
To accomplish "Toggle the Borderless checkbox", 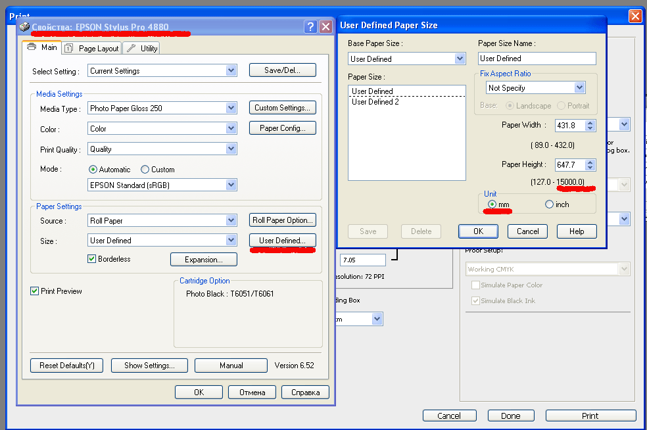I will tap(91, 259).
